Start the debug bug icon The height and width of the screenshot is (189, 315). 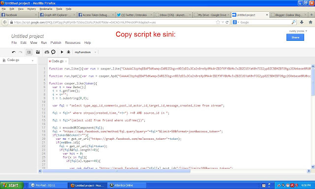[68, 52]
